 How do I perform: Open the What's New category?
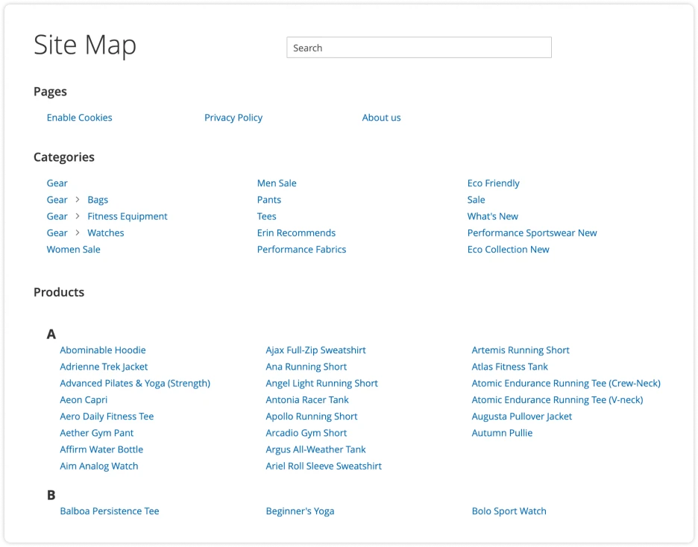493,215
